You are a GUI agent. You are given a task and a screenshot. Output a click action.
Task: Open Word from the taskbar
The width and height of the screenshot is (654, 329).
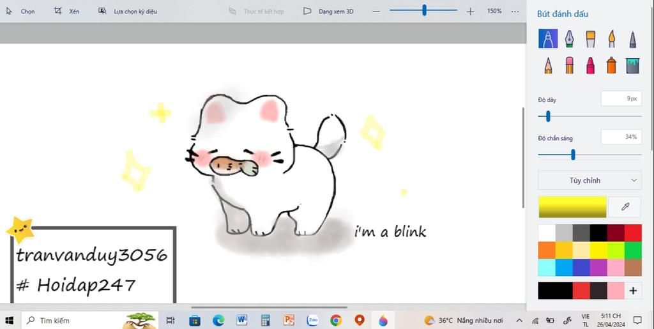click(241, 320)
